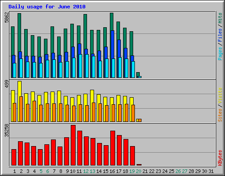Click day 31 on the x-axis
This screenshot has height=176, width=225.
[211, 171]
